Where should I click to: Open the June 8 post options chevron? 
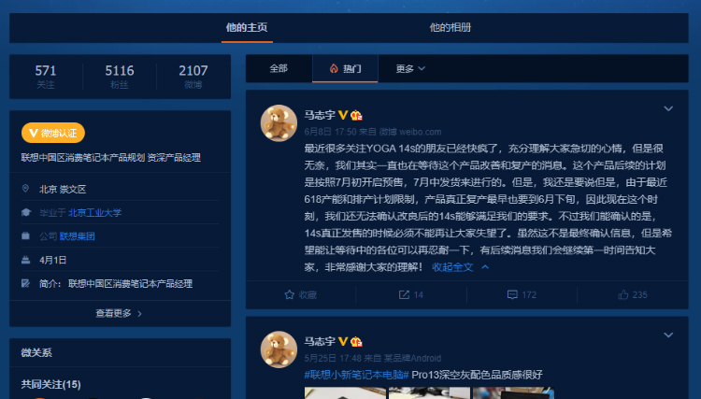(x=668, y=108)
